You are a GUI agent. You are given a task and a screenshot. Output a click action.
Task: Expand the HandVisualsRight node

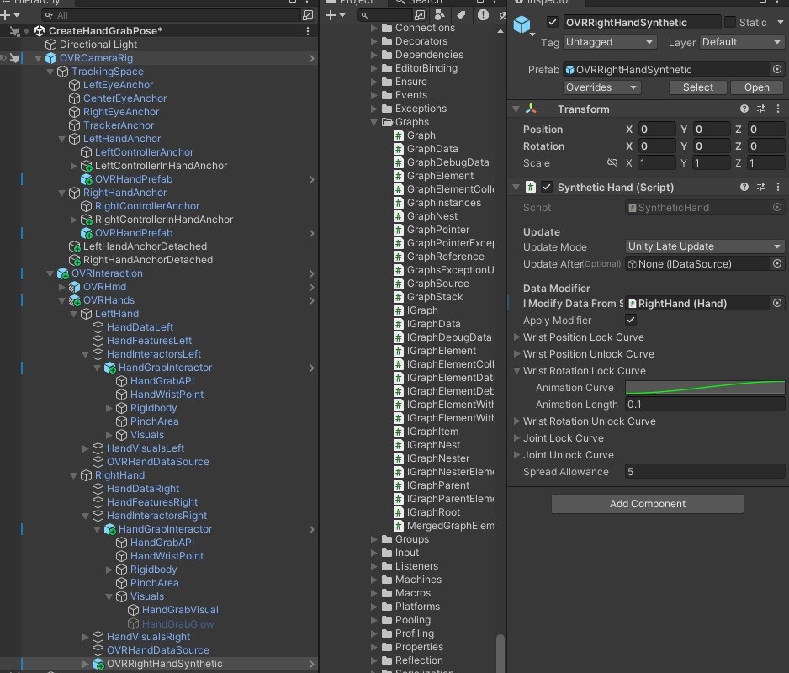[86, 638]
